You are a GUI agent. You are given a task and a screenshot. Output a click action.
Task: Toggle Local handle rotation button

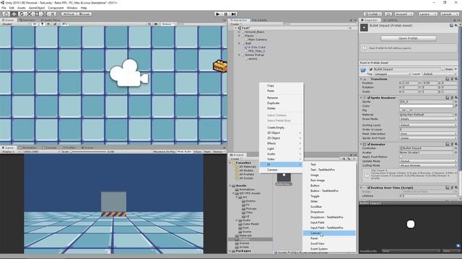click(x=84, y=14)
